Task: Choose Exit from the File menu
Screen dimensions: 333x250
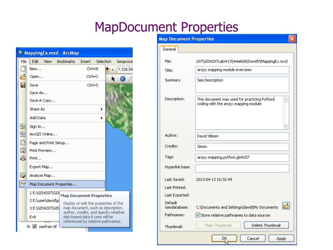Action: pos(39,217)
